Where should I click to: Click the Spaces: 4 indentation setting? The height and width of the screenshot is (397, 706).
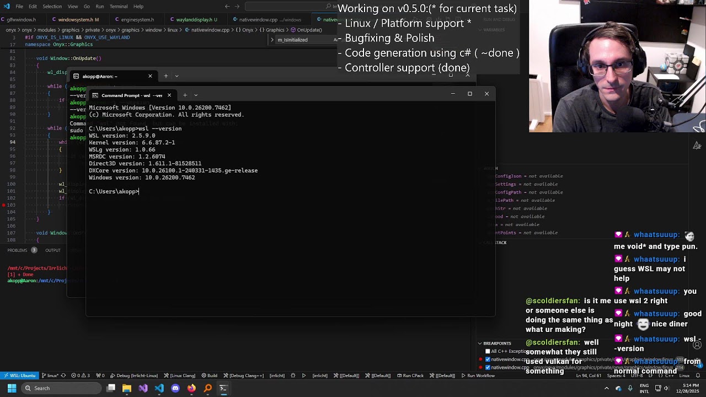coord(616,375)
